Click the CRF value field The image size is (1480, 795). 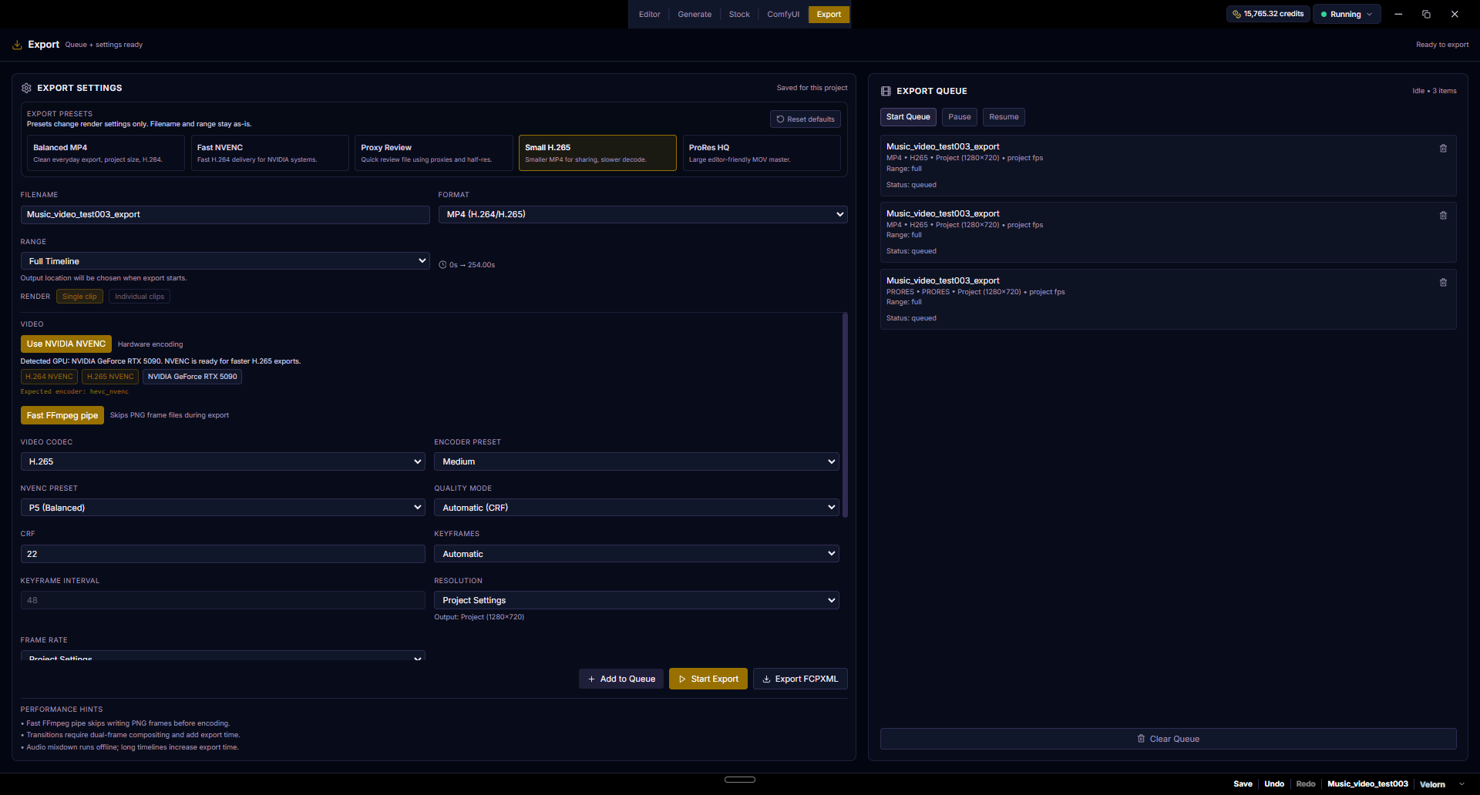click(223, 554)
